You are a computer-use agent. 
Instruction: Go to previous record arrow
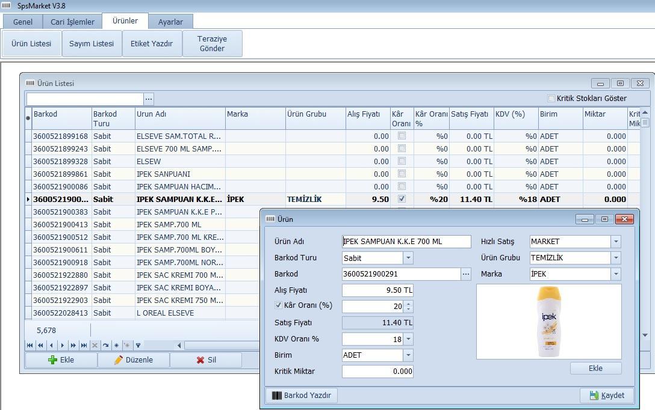click(51, 345)
